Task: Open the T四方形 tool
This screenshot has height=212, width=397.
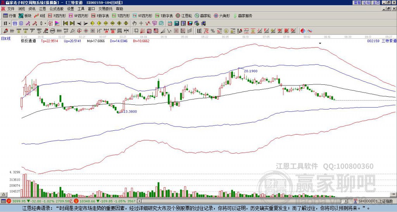Action: coord(121,15)
